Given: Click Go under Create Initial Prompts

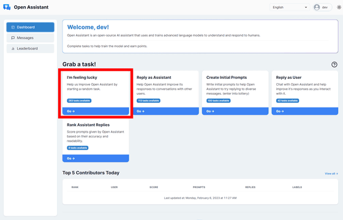Looking at the screenshot, I should (235, 111).
